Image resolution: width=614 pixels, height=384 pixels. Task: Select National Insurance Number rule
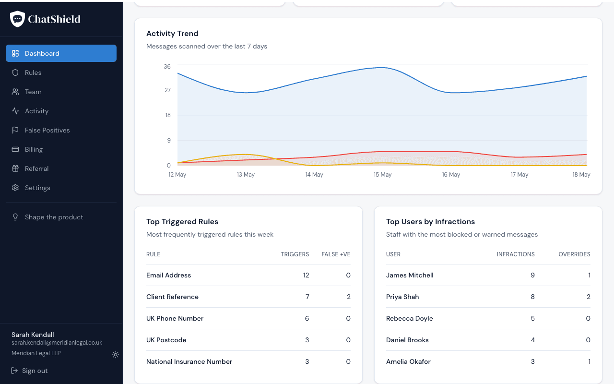pyautogui.click(x=248, y=361)
